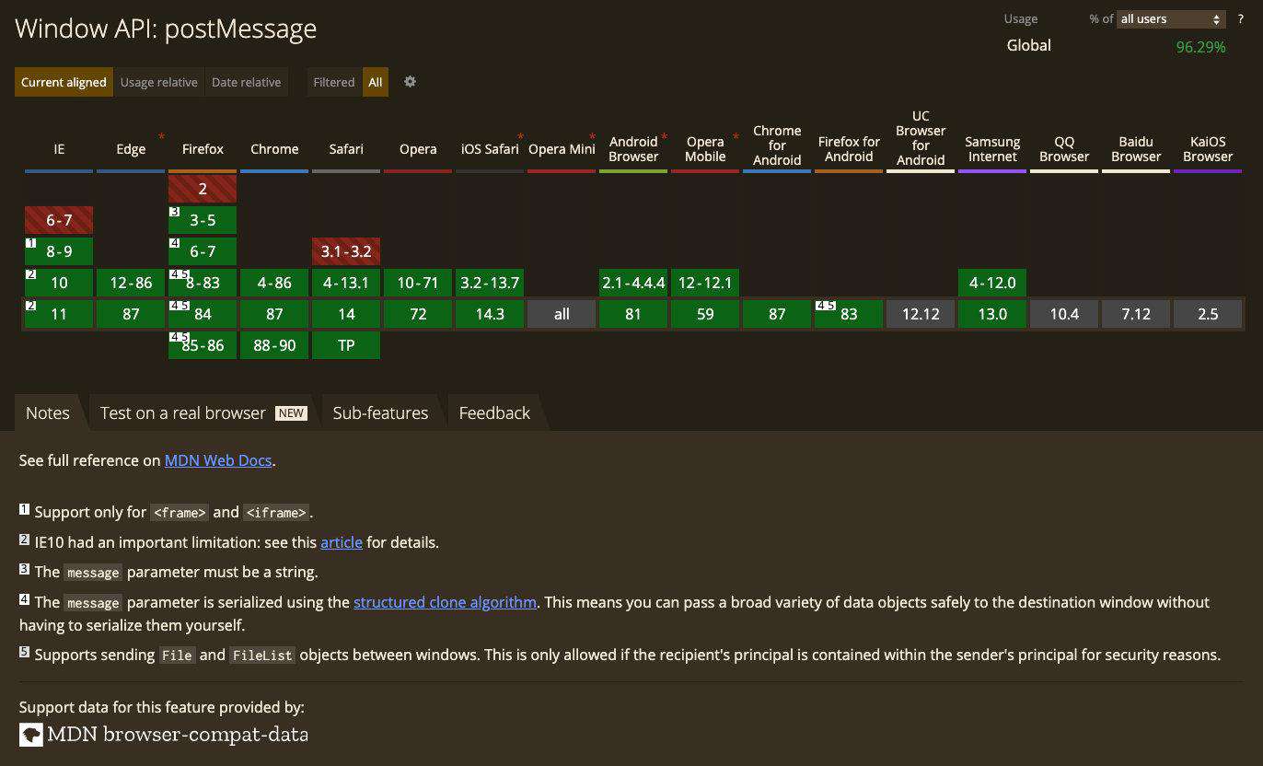The width and height of the screenshot is (1263, 766).
Task: Select KaiOS Browser 2.5 cell
Action: (x=1208, y=314)
